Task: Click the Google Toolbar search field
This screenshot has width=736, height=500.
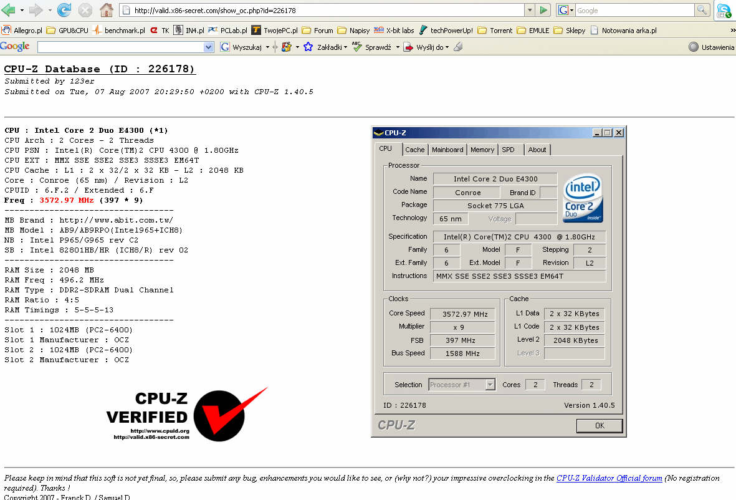Action: pos(121,47)
